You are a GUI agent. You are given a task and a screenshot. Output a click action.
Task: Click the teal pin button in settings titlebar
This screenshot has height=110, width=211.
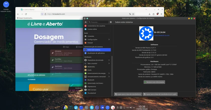coord(87,18)
